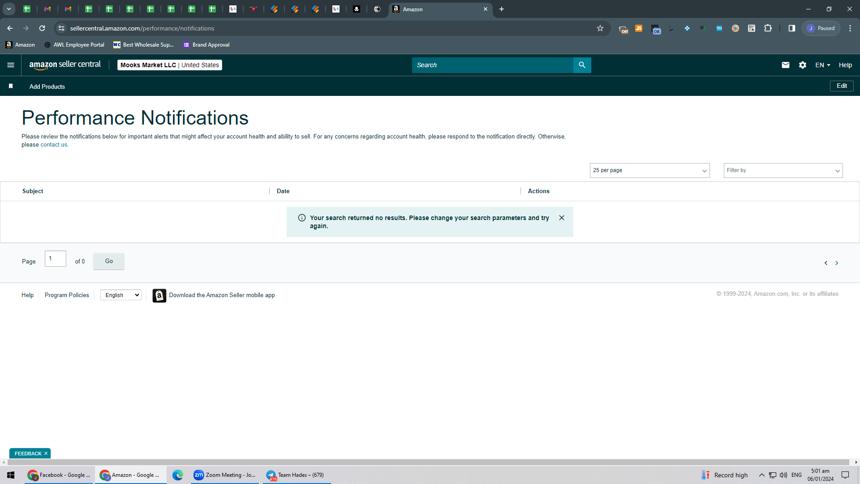Click the page number input field
This screenshot has height=484, width=860.
56,259
